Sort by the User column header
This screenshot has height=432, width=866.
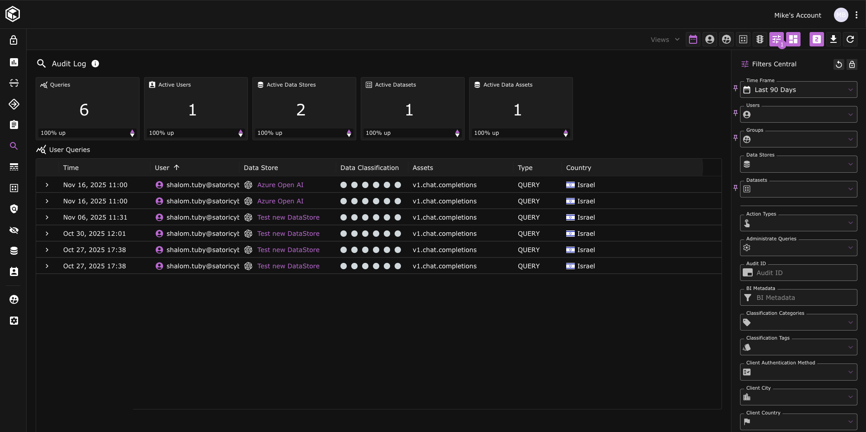[162, 168]
